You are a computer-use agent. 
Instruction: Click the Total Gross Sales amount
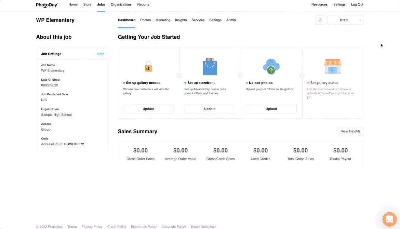[301, 150]
